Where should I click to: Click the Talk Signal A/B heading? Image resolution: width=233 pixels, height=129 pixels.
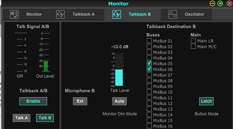click(33, 27)
